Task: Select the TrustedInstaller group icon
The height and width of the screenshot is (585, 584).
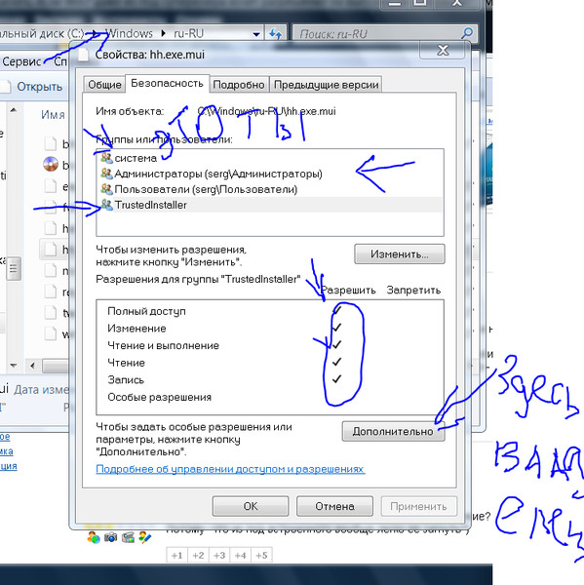Action: pyautogui.click(x=106, y=205)
